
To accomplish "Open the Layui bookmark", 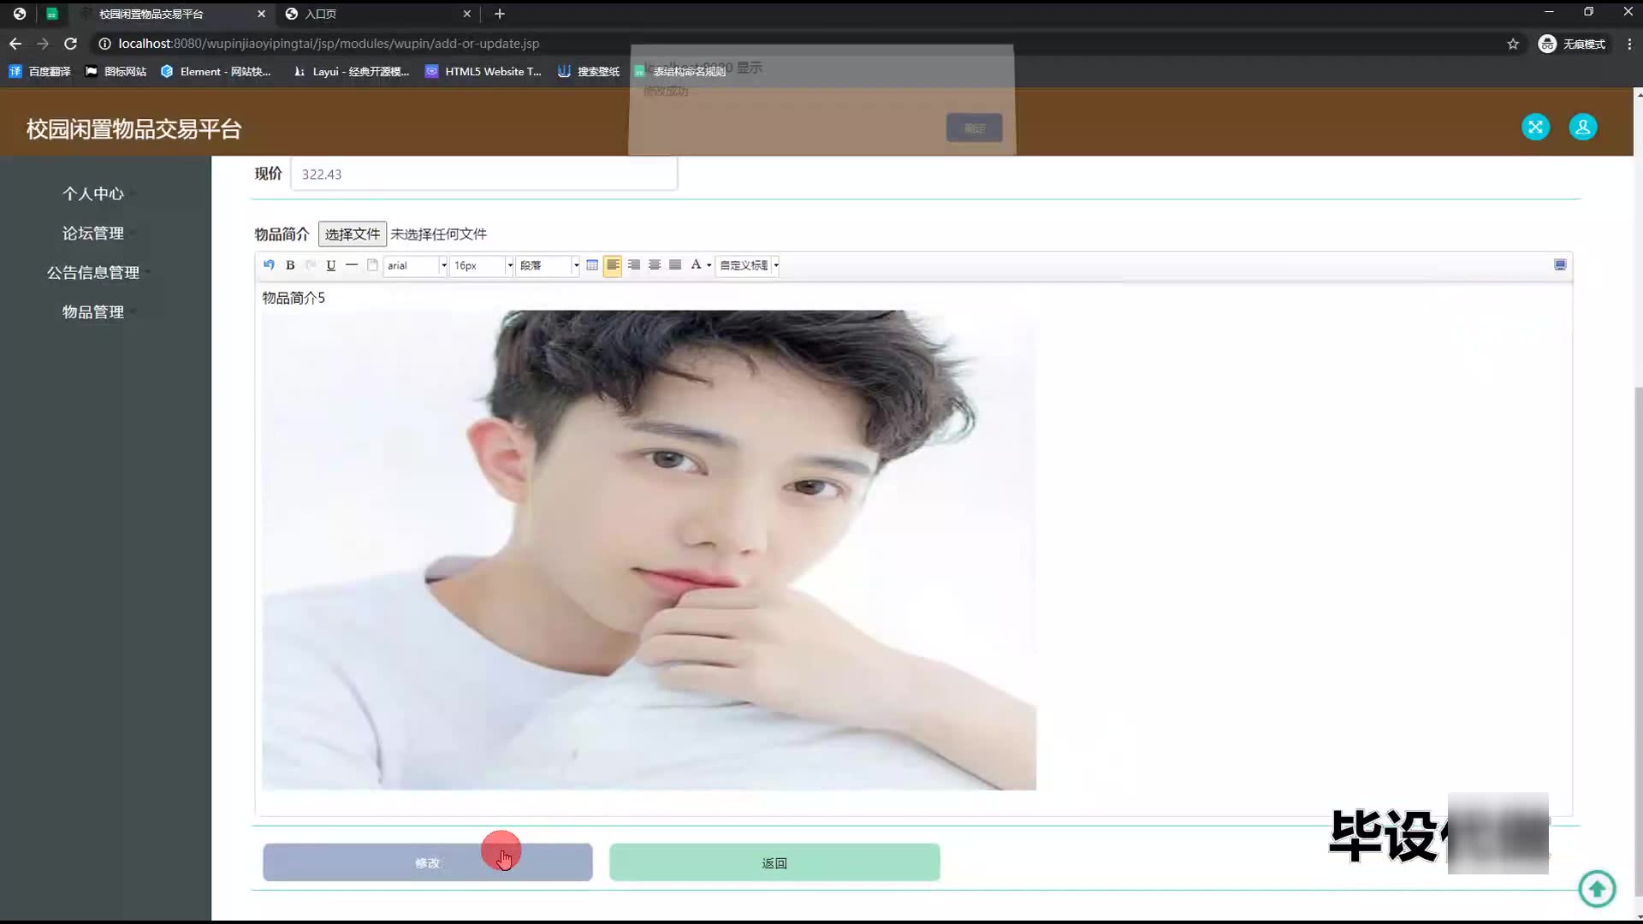I will pos(351,72).
